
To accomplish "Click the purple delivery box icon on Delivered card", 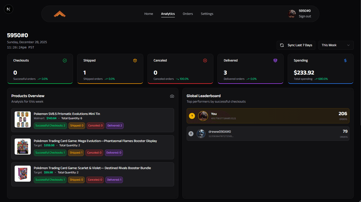I will pos(275,60).
